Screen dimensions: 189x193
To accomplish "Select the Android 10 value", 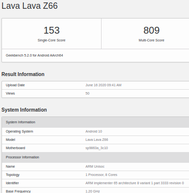I will point(94,132).
